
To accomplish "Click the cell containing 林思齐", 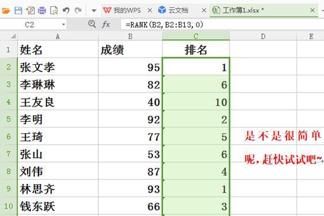I will [58, 188].
